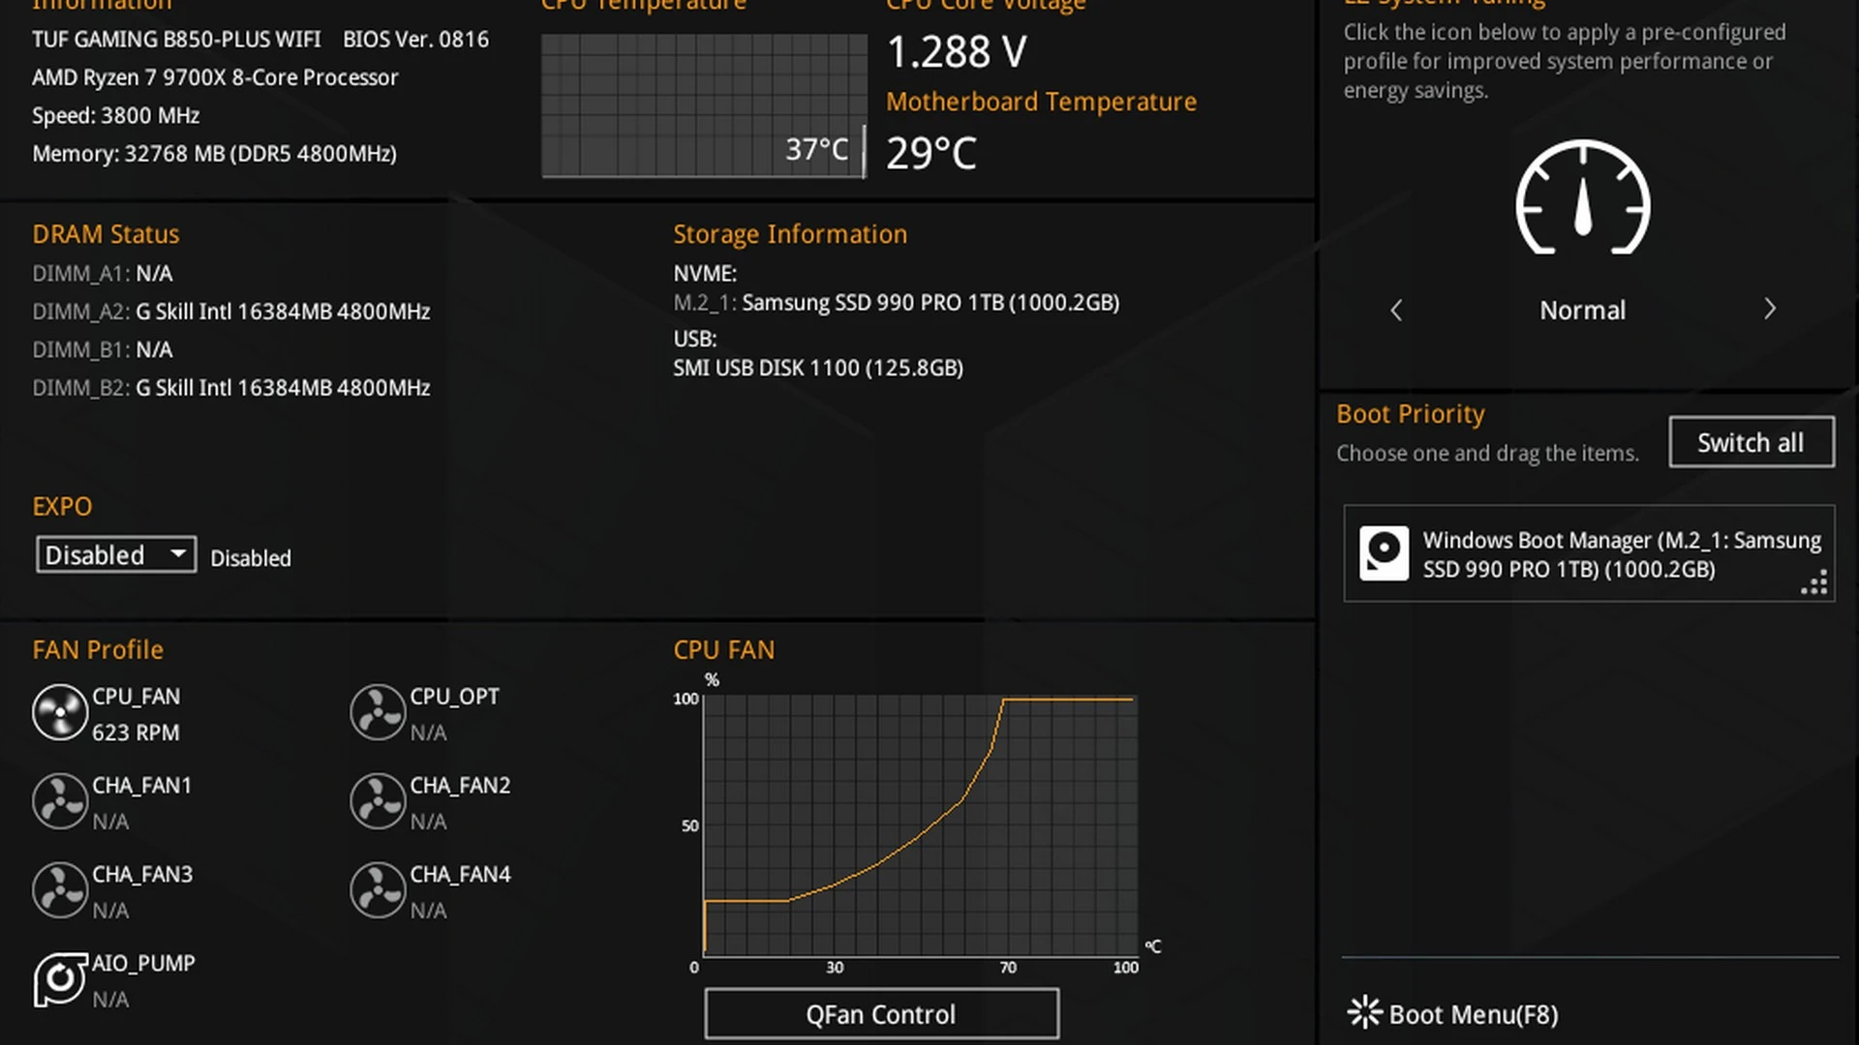Click the EZ System Tuning speedometer icon

pos(1582,198)
